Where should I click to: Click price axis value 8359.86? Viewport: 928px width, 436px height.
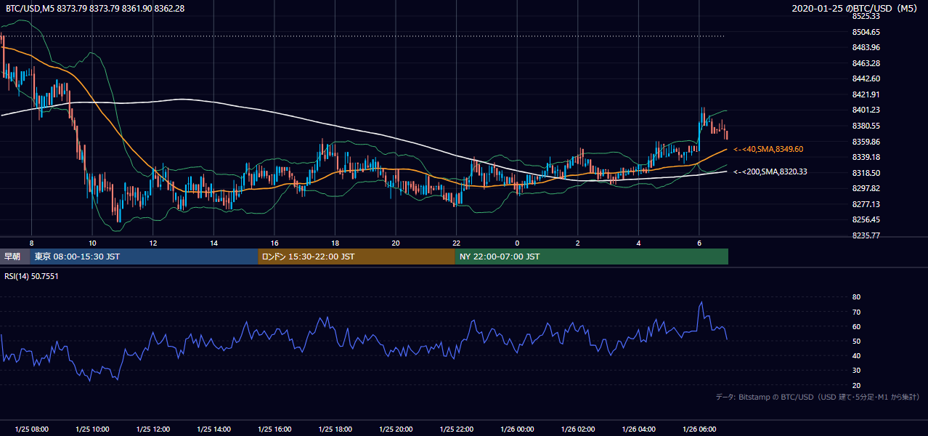tap(866, 142)
